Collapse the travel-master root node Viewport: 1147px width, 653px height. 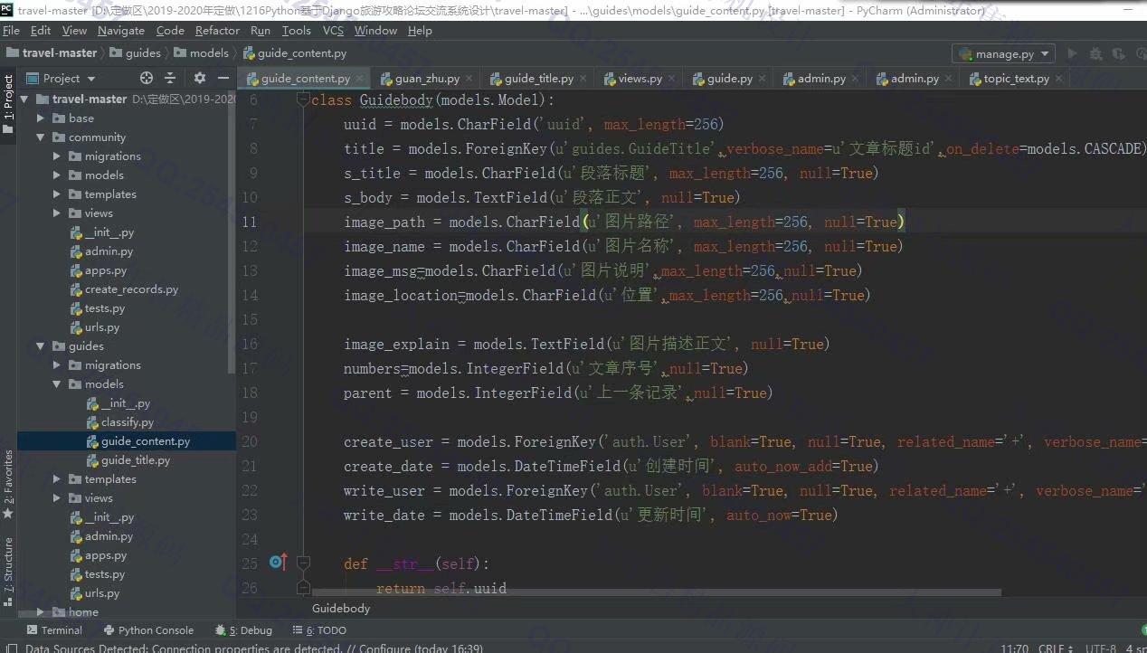[x=24, y=99]
